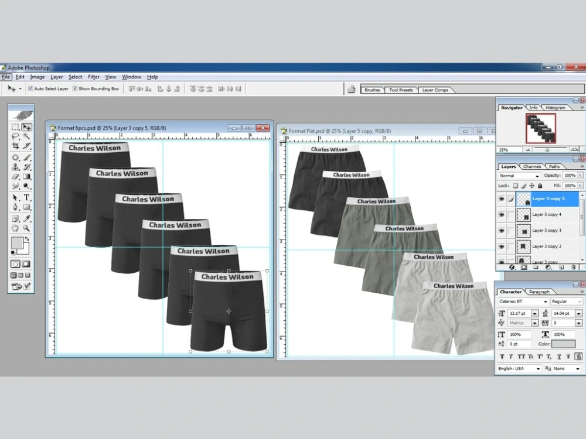The height and width of the screenshot is (439, 586).
Task: Select the Slice tool
Action: tap(26, 146)
